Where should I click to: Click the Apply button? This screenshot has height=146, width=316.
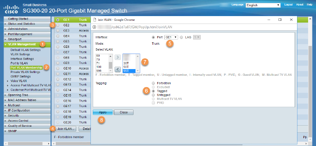coord(103,112)
